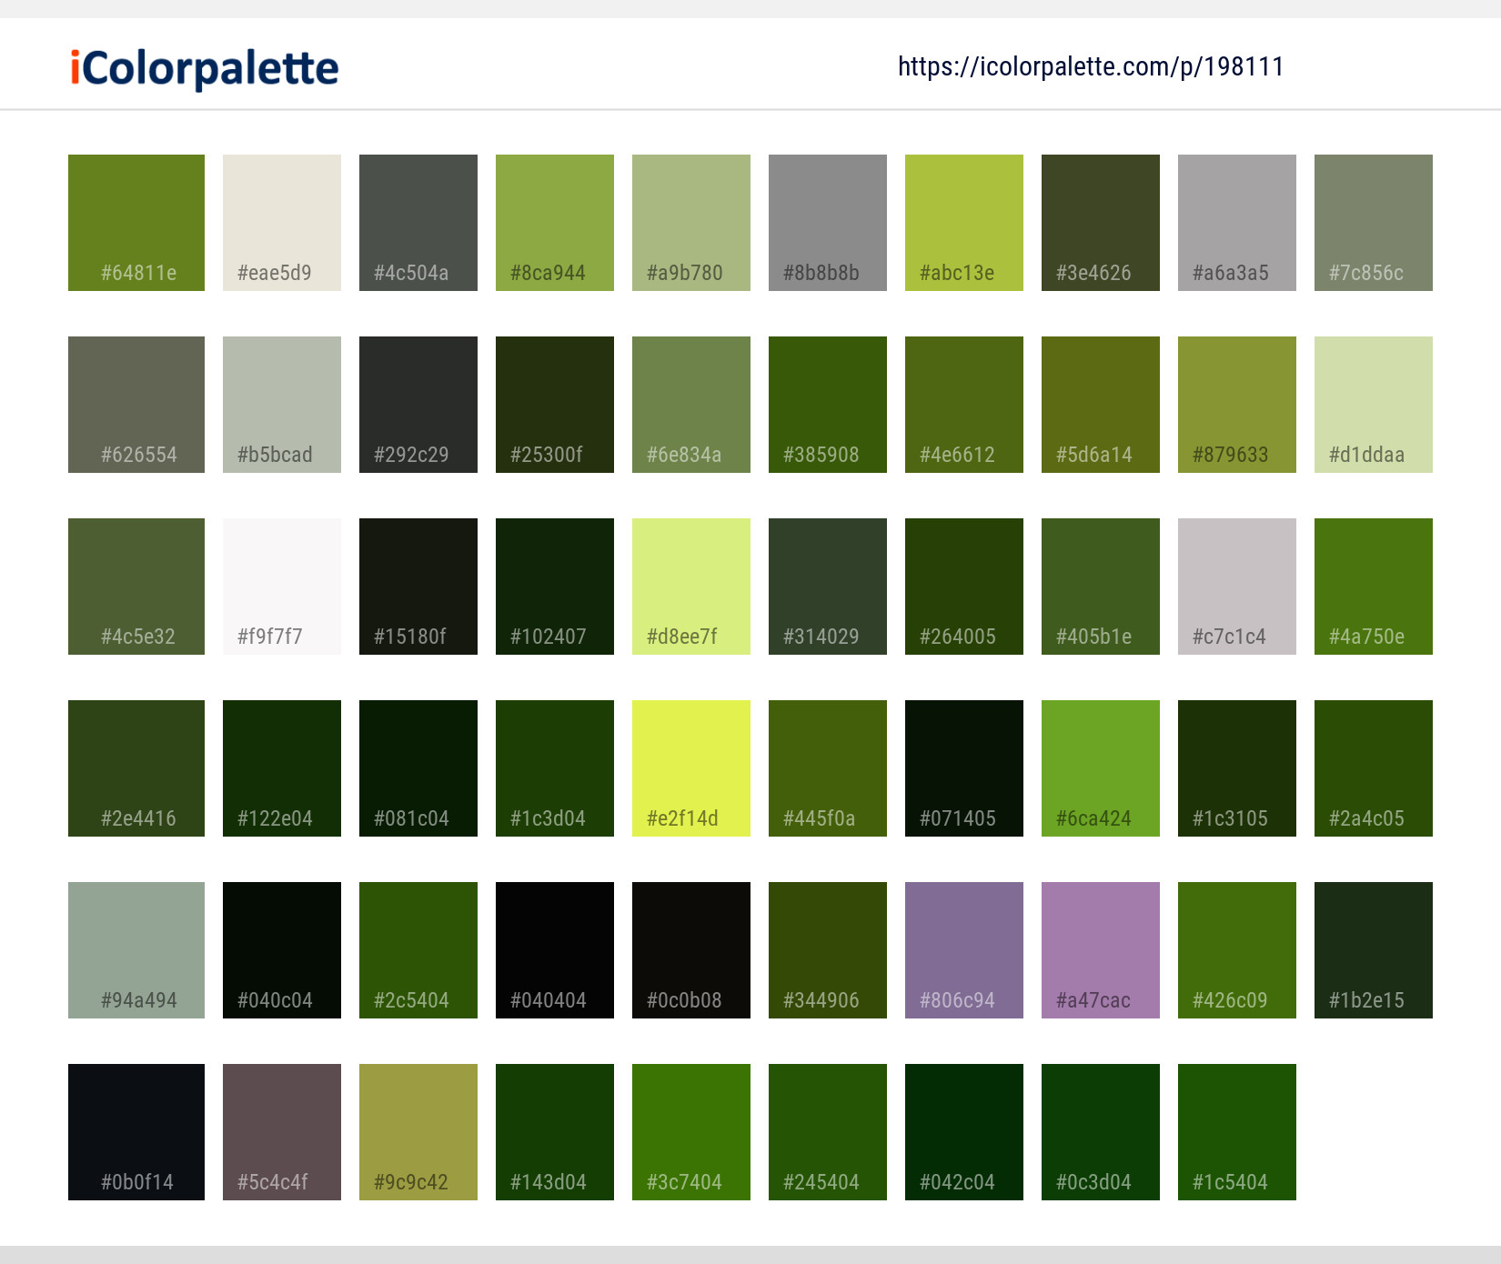Viewport: 1501px width, 1264px height.
Task: Choose the charcoal #292c29 swatch
Action: [x=418, y=405]
